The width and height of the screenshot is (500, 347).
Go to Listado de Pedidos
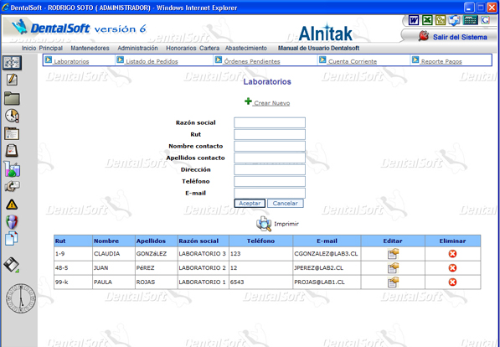(152, 62)
